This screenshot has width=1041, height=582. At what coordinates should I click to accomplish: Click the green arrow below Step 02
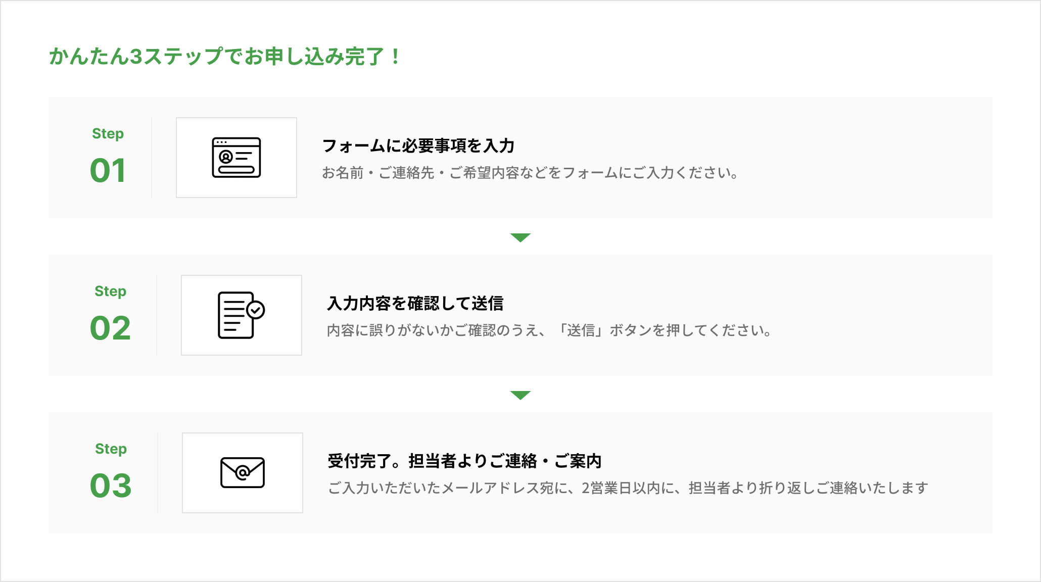[520, 395]
